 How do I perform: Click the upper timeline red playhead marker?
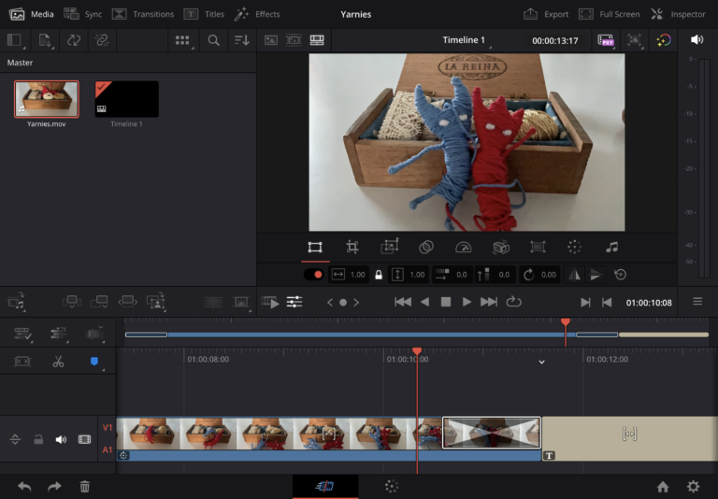pyautogui.click(x=566, y=322)
